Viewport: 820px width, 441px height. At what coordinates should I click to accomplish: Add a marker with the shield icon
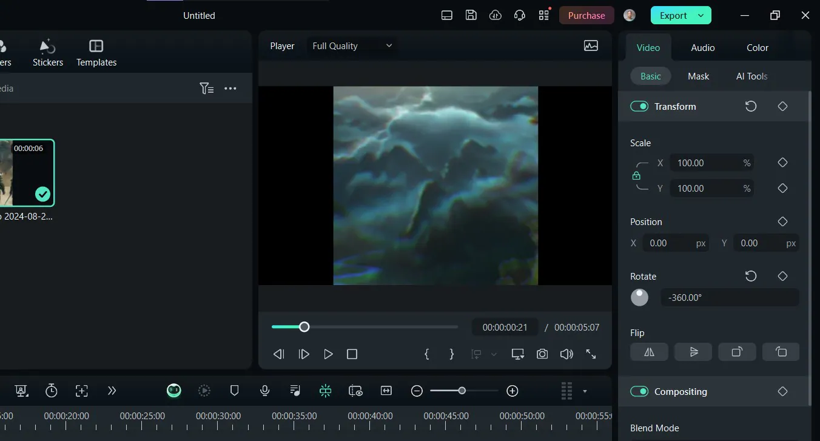[235, 391]
